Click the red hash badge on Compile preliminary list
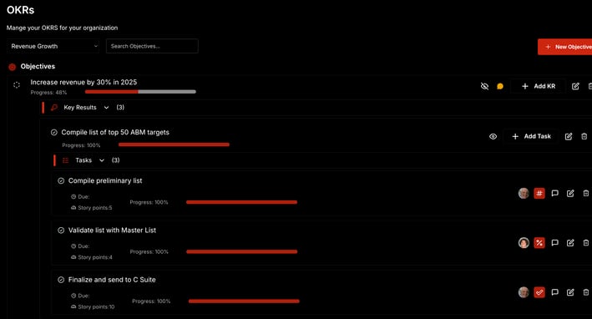The image size is (592, 319). [539, 193]
